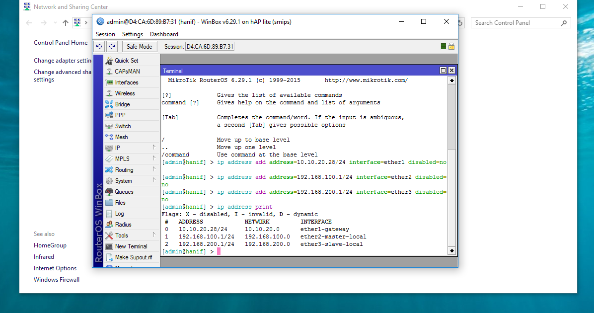Image resolution: width=594 pixels, height=313 pixels.
Task: Click Change adapter settings link
Action: point(63,61)
